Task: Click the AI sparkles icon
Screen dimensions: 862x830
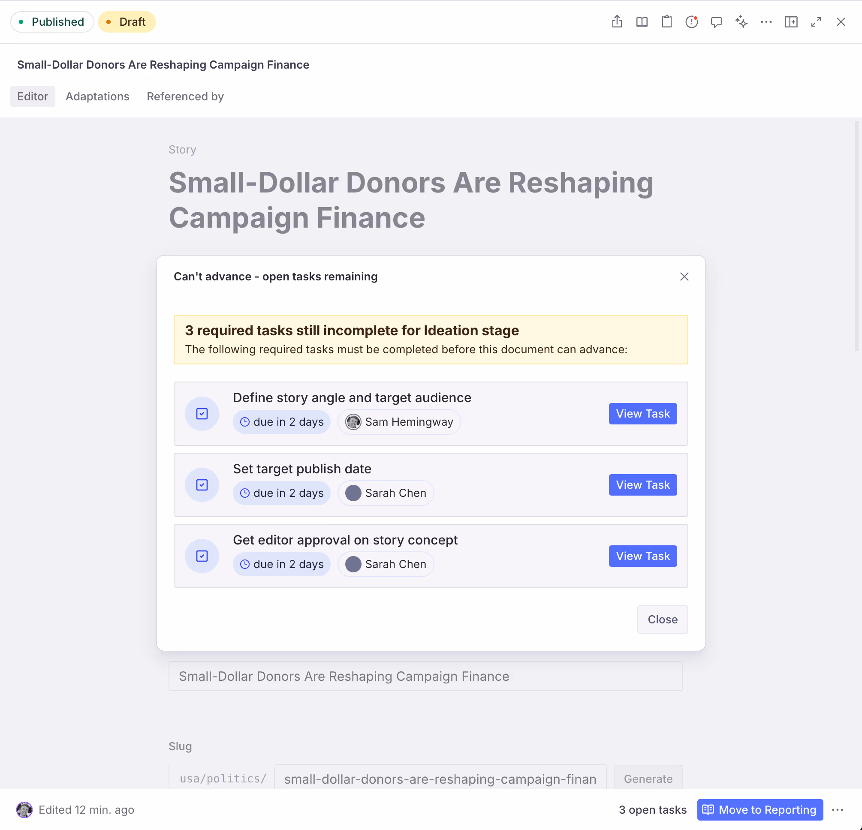Action: pos(741,22)
